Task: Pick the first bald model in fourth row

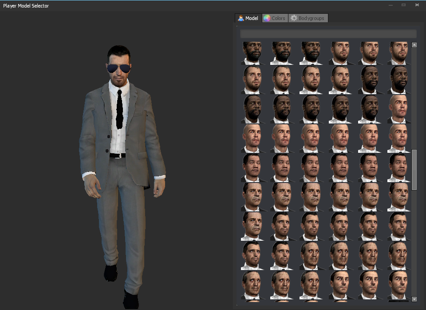Action: [x=253, y=138]
